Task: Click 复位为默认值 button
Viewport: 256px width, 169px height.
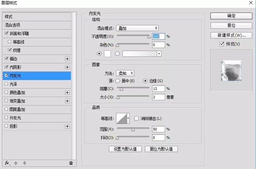Action: (x=161, y=149)
